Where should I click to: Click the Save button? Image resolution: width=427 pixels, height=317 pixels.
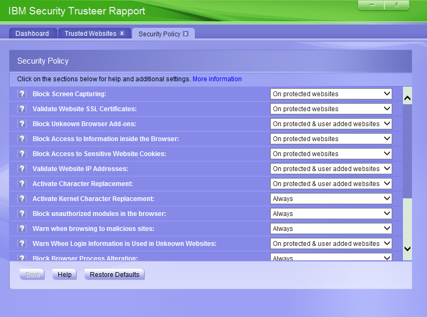click(32, 275)
